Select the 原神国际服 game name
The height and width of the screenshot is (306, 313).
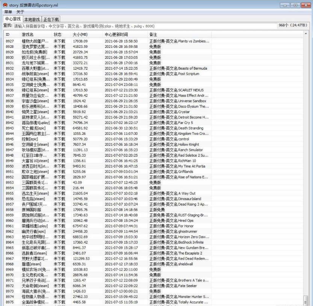pos(31,210)
